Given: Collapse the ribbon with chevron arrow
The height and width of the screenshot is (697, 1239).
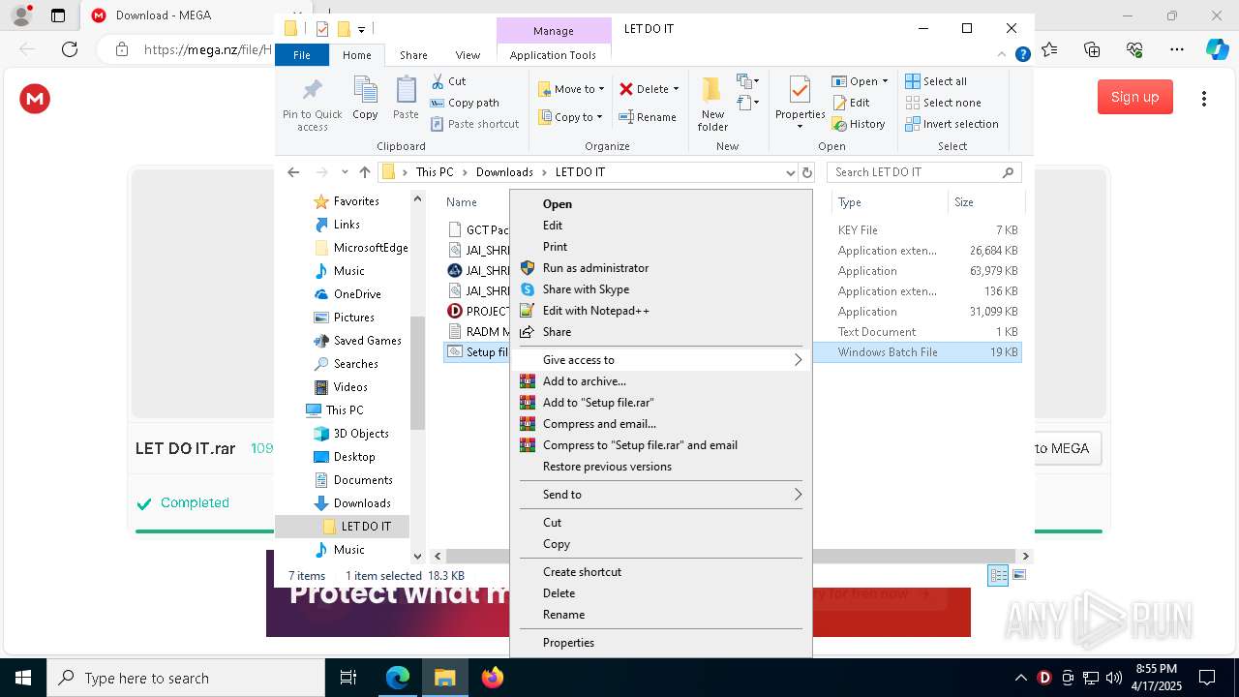Looking at the screenshot, I should tap(1003, 55).
